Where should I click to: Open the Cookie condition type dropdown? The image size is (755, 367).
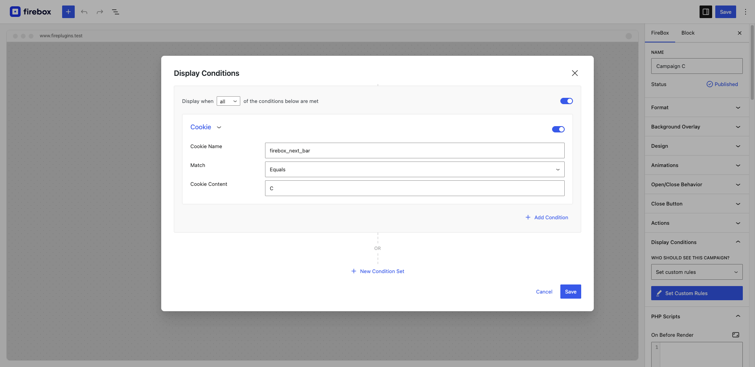(x=206, y=127)
